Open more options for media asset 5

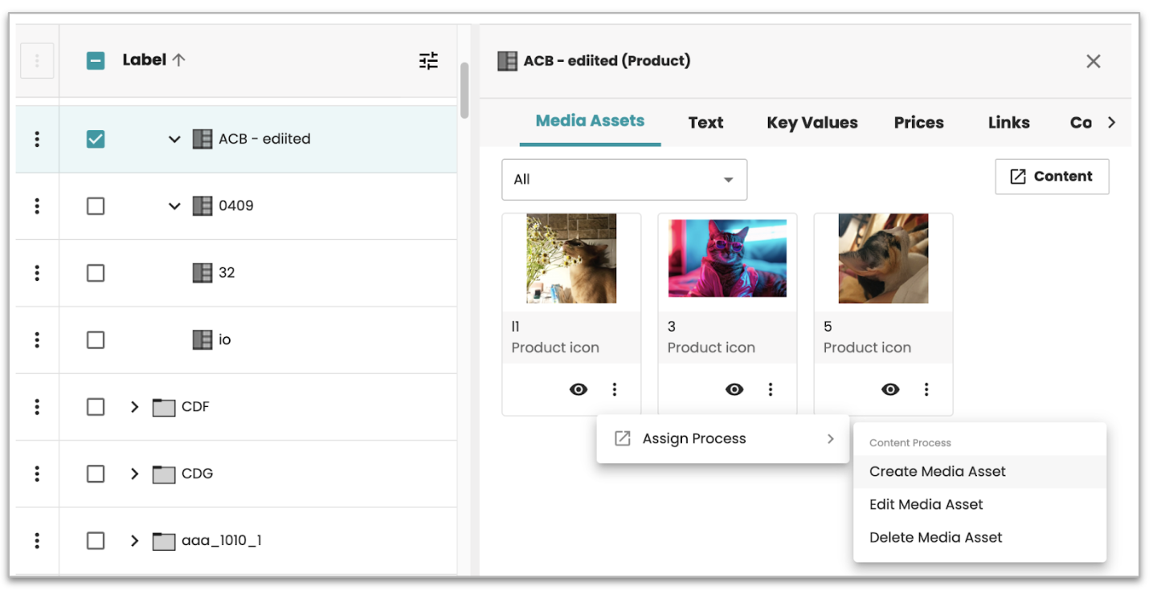926,389
